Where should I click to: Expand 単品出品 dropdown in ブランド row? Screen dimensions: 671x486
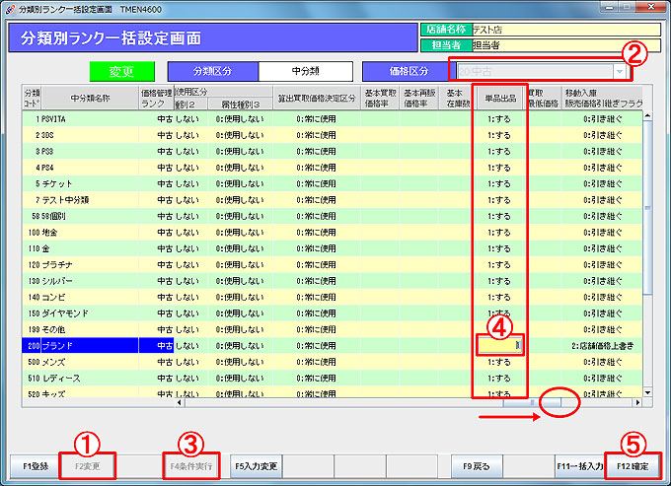(x=519, y=346)
